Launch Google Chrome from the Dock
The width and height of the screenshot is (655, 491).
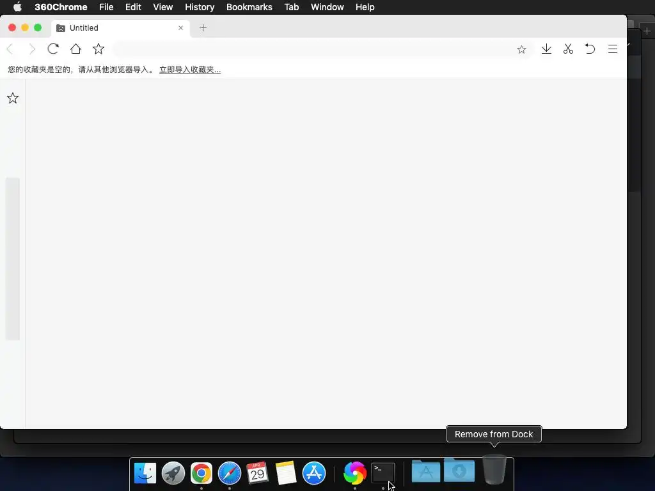pos(201,473)
